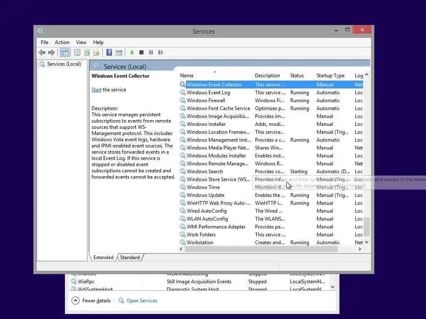
Task: Open the File menu
Action: point(45,42)
